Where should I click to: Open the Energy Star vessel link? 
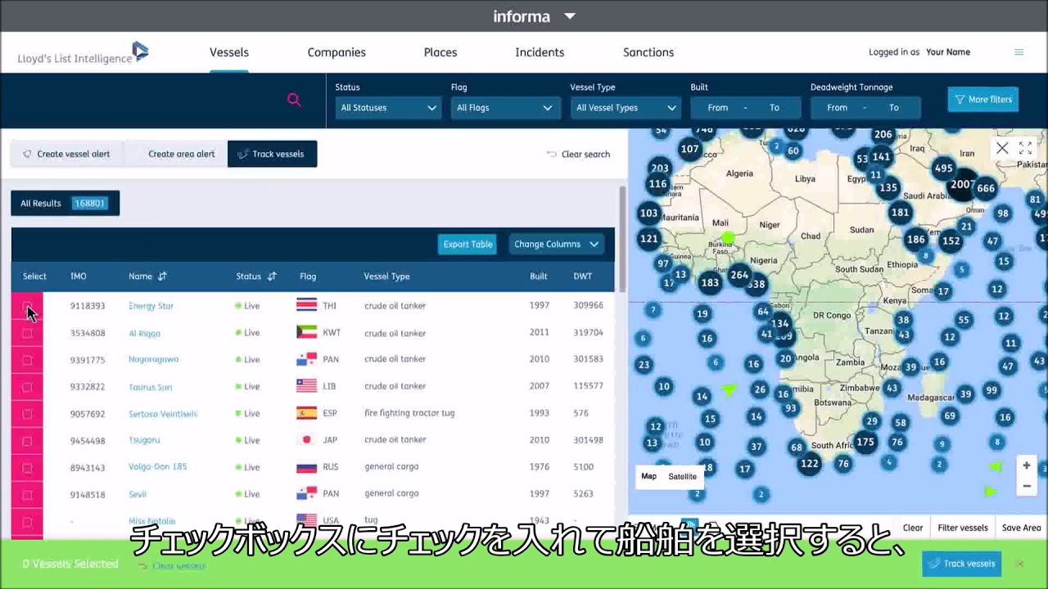click(x=151, y=306)
